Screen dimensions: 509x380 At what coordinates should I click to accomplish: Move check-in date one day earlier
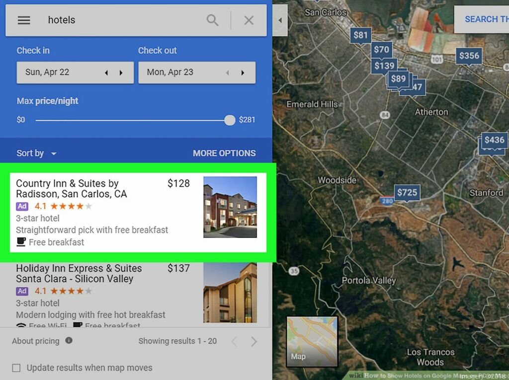[106, 73]
